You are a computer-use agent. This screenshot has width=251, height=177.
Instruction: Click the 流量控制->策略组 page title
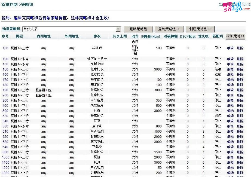pyautogui.click(x=17, y=4)
